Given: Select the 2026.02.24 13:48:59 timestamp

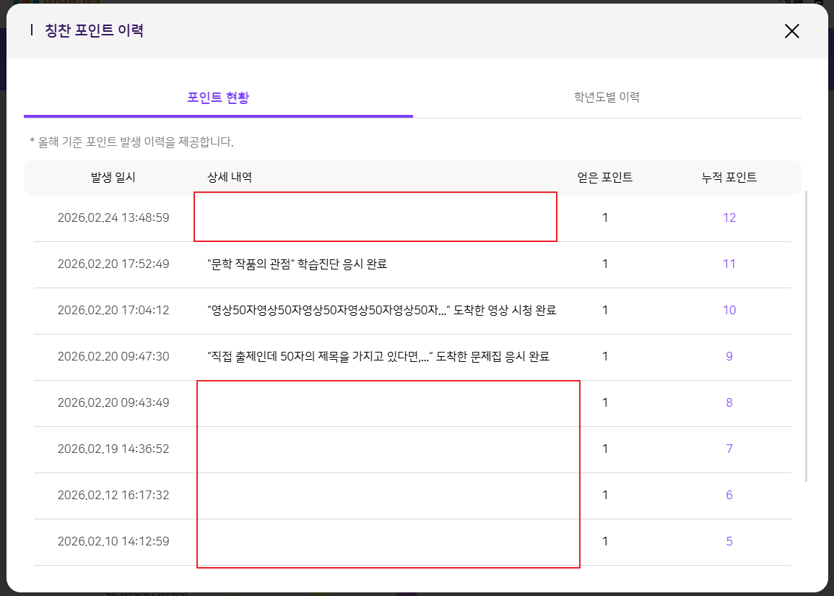Looking at the screenshot, I should pyautogui.click(x=113, y=217).
